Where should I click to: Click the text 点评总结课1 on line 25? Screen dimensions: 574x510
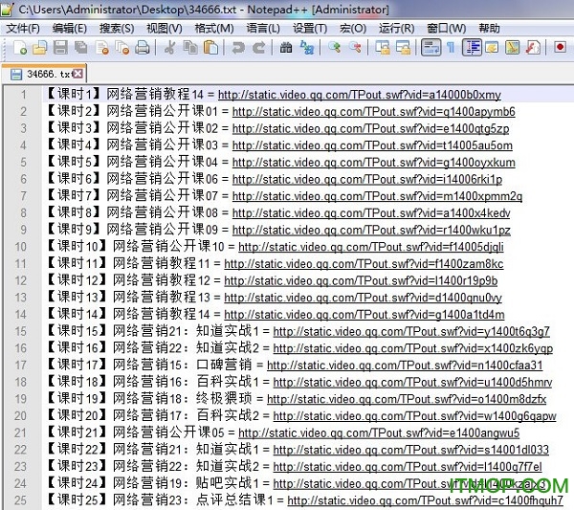(x=234, y=499)
